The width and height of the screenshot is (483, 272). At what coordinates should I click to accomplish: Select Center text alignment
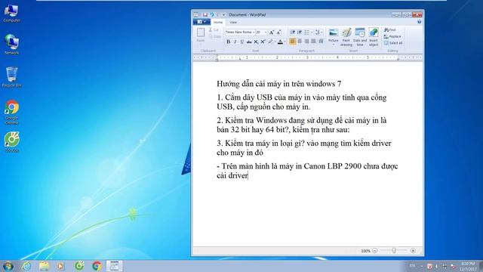[x=300, y=42]
